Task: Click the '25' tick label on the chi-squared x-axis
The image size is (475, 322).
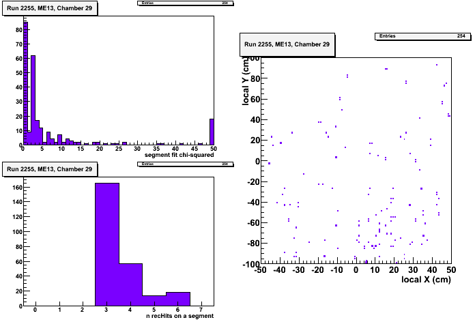Action: click(x=119, y=149)
